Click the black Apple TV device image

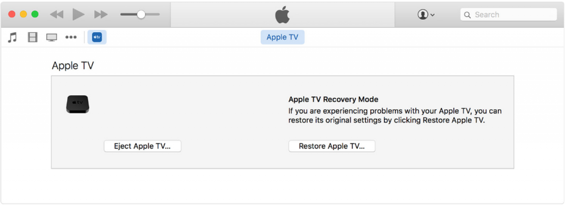(78, 104)
